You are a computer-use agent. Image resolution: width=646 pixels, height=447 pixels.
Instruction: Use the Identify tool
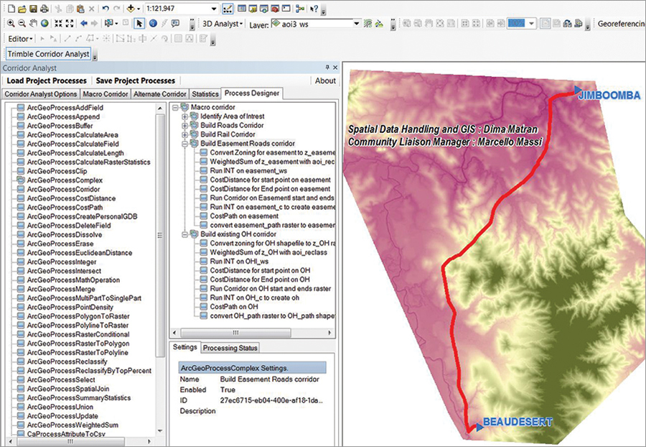[153, 23]
